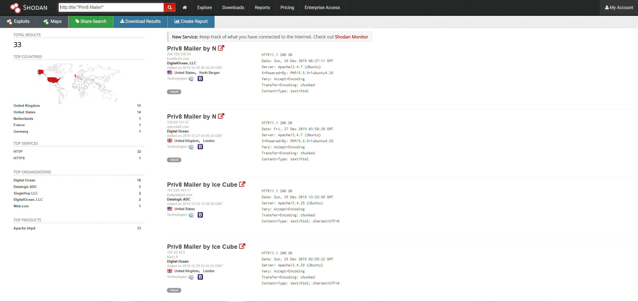Click the Download Results button
This screenshot has width=638, height=302.
[x=140, y=22]
